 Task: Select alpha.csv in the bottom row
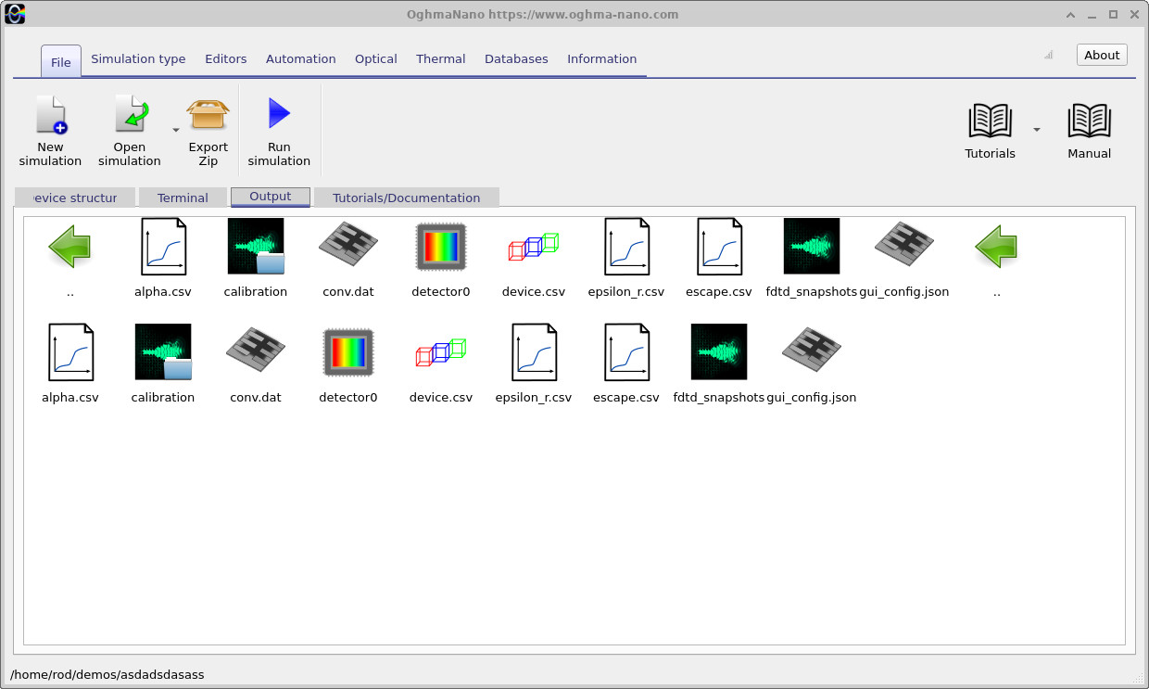pyautogui.click(x=70, y=364)
